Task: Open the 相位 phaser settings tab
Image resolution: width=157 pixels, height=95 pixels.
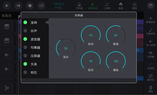Action: 34,72
